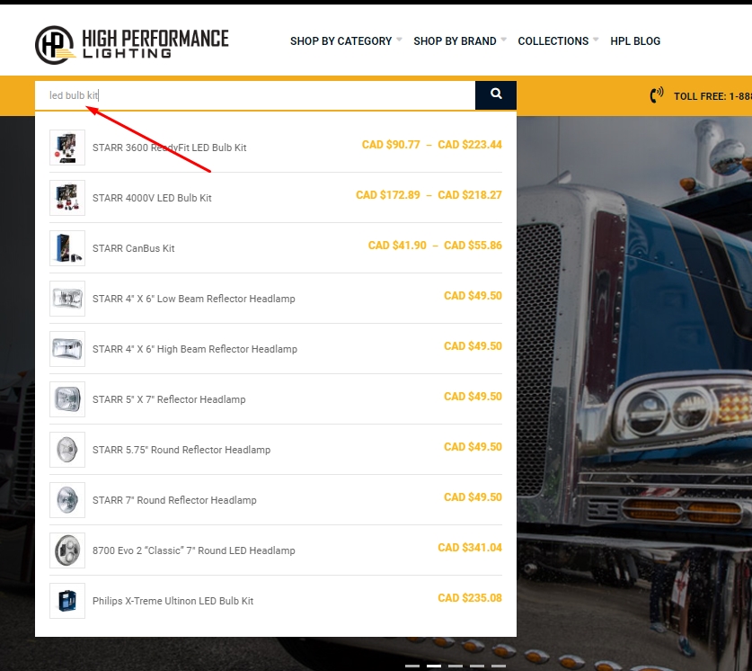Open STARR 5.75" Round Reflector Headlamp
The image size is (752, 671).
(181, 450)
